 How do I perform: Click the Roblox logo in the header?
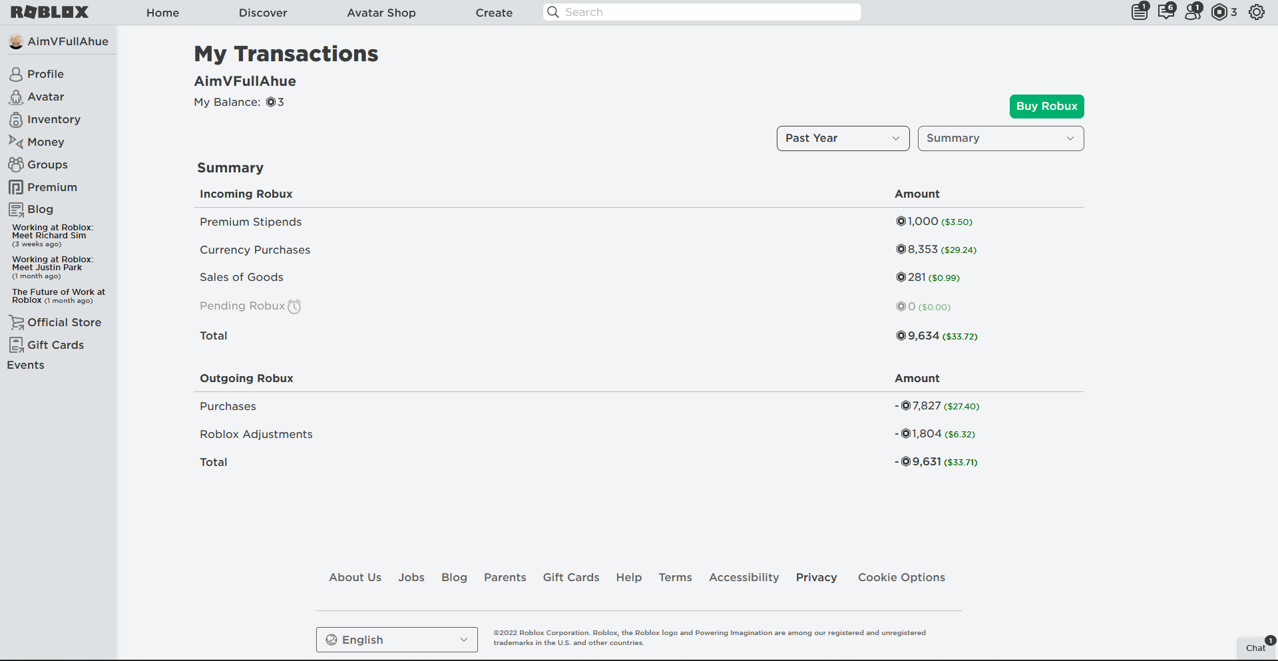[49, 12]
